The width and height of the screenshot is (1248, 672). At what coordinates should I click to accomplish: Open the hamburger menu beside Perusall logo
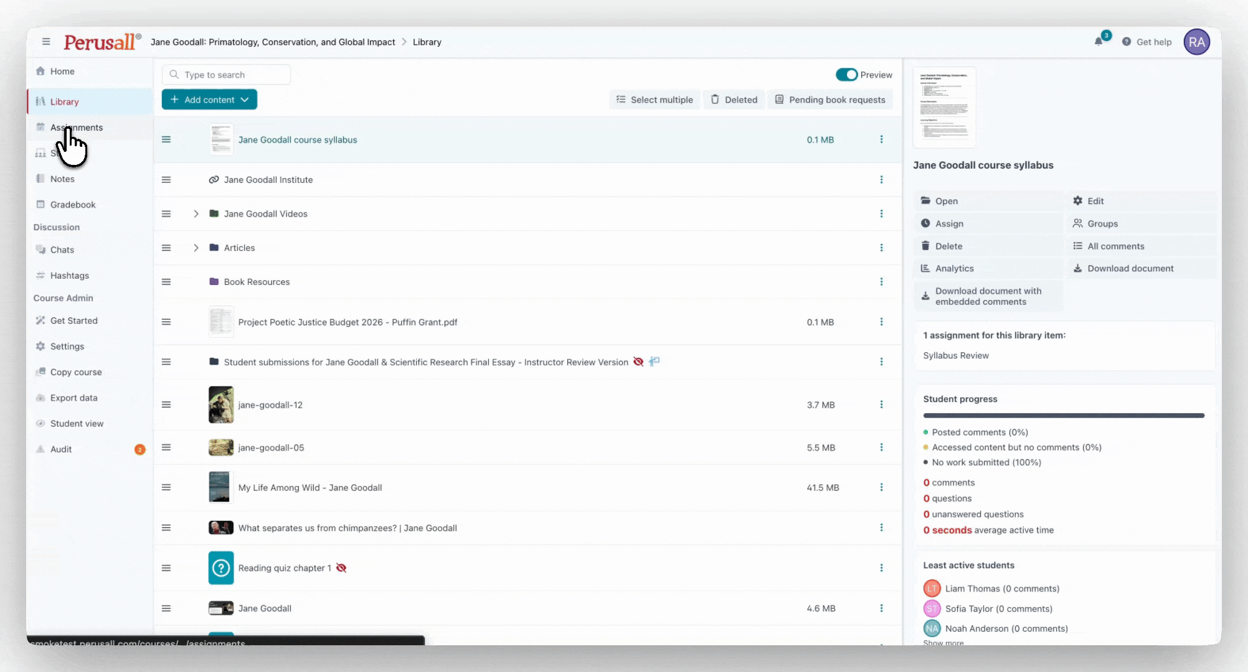click(46, 42)
